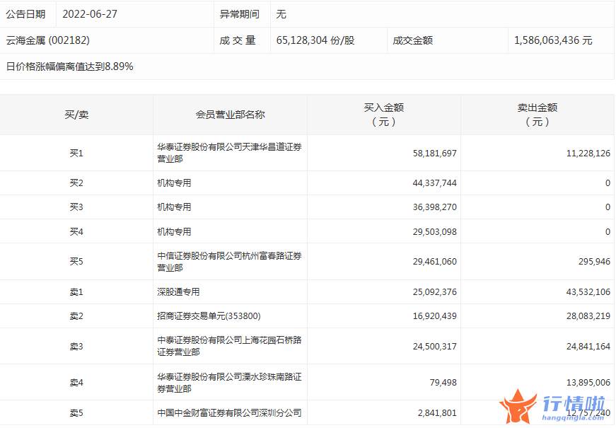Image resolution: width=616 pixels, height=428 pixels.
Task: Select sell amount 11,228,126
Action: point(588,154)
